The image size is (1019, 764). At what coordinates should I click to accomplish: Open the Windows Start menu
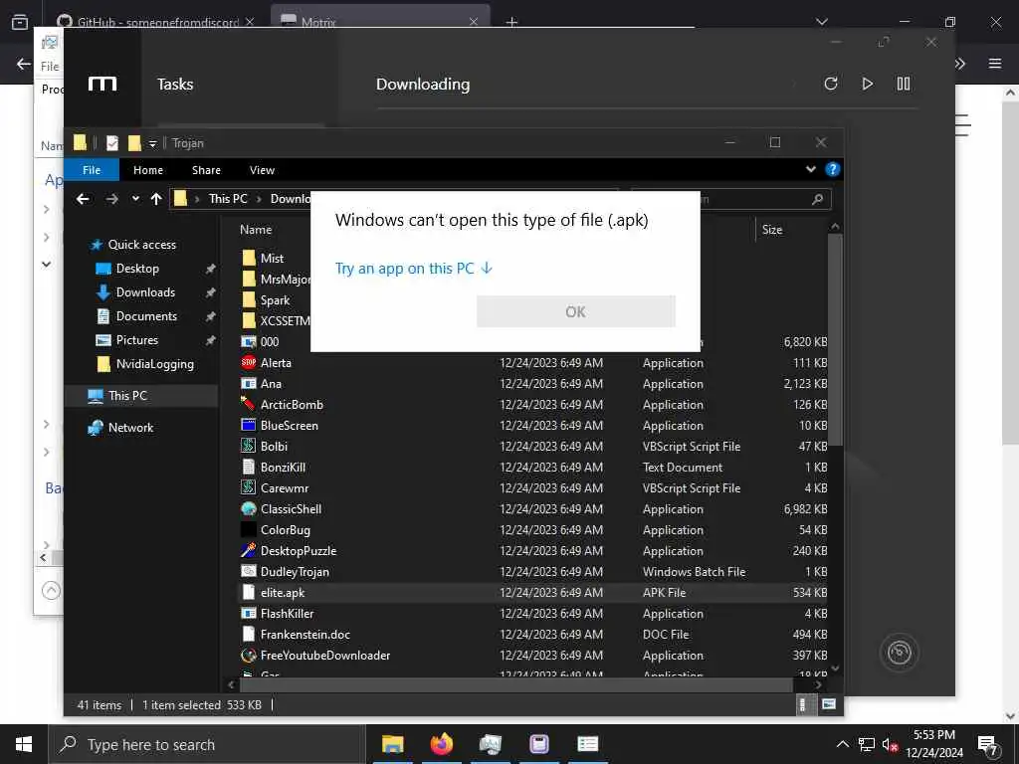tap(24, 744)
